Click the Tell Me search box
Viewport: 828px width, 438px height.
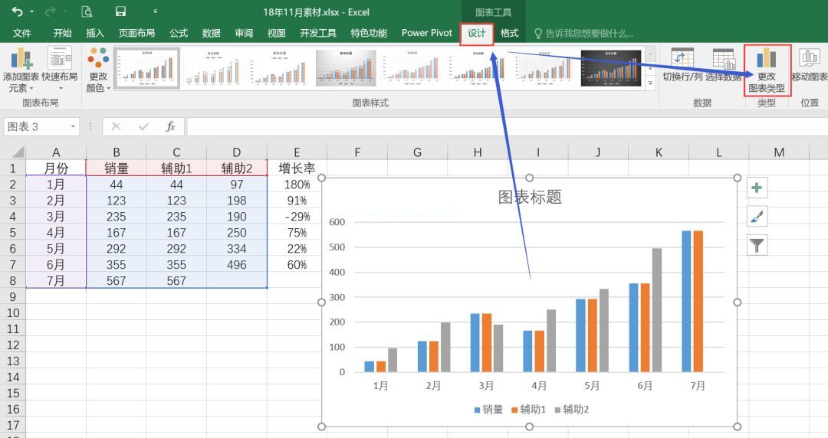point(589,33)
